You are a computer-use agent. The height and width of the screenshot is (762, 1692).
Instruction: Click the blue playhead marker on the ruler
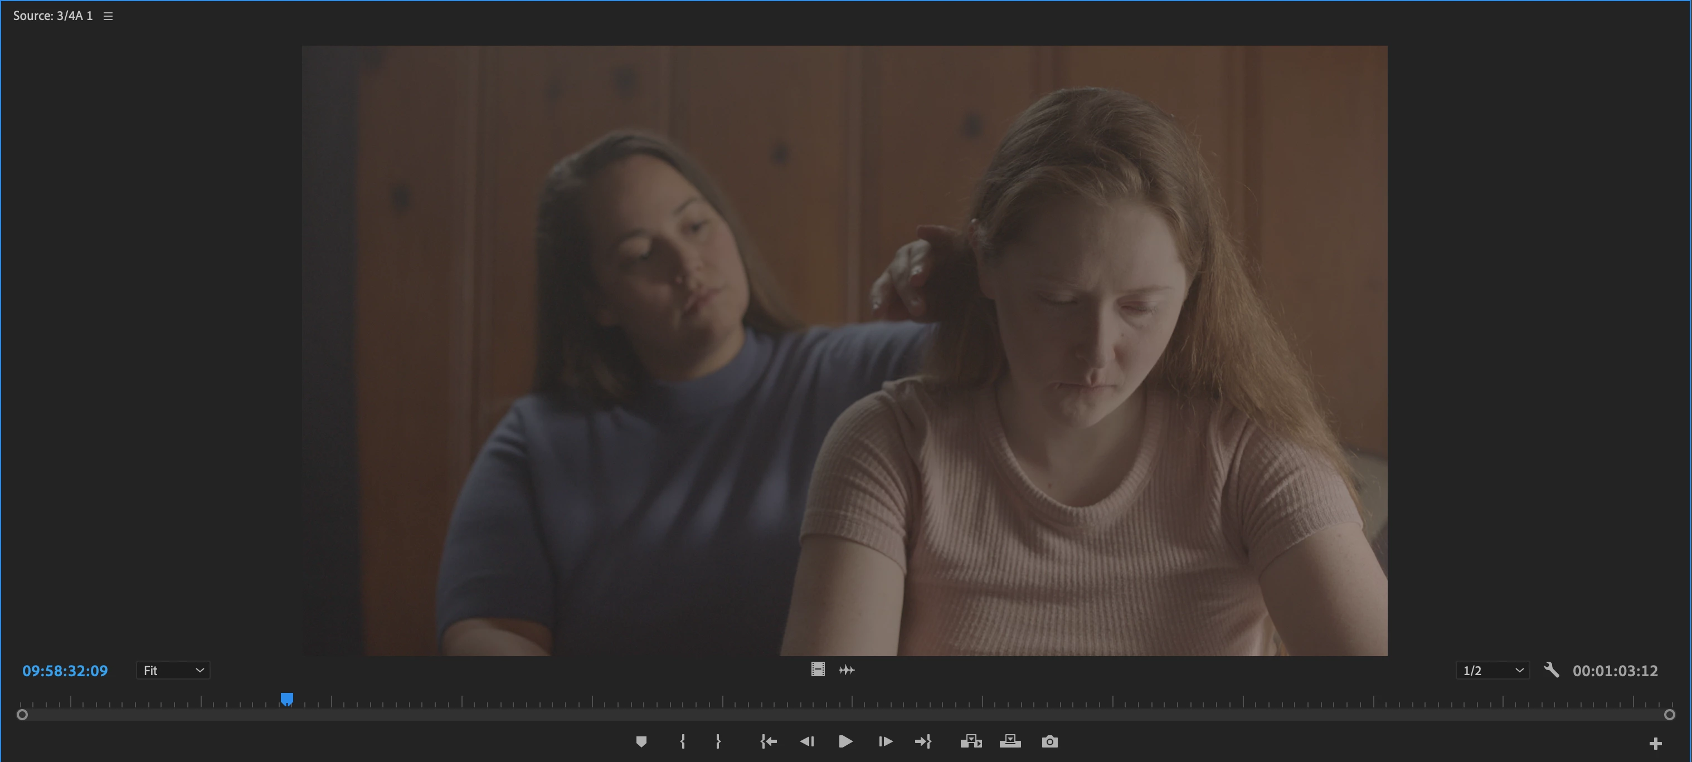pyautogui.click(x=287, y=699)
